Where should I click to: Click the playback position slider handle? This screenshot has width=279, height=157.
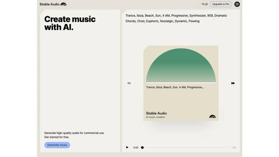[142, 147]
